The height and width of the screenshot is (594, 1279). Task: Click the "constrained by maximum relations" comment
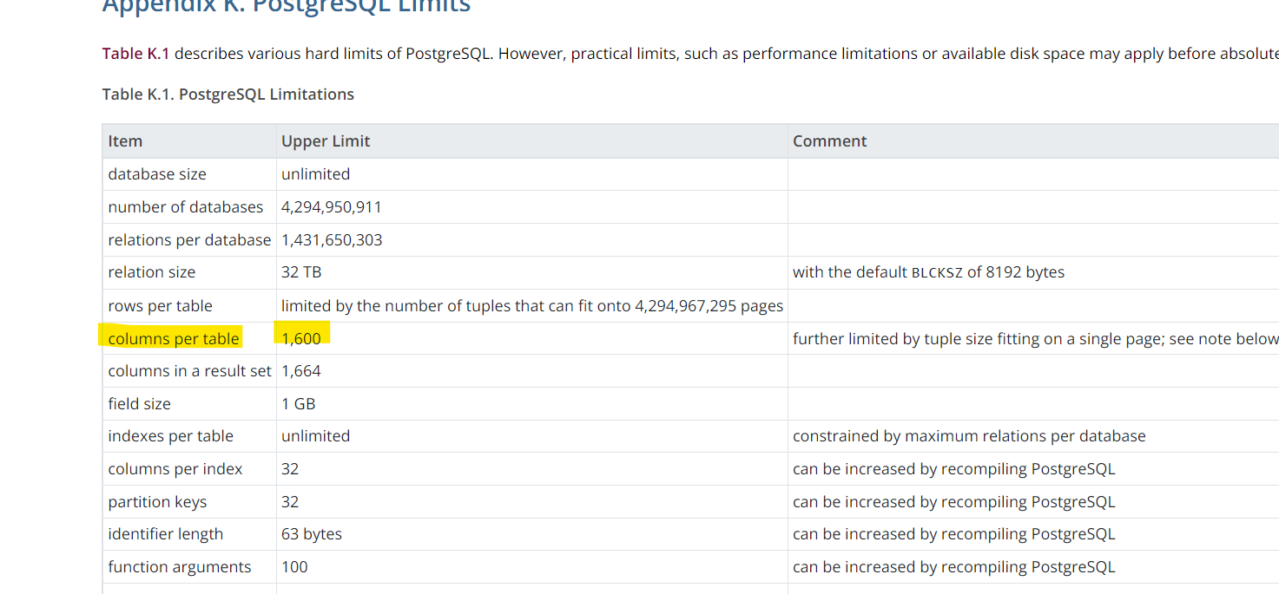[969, 436]
